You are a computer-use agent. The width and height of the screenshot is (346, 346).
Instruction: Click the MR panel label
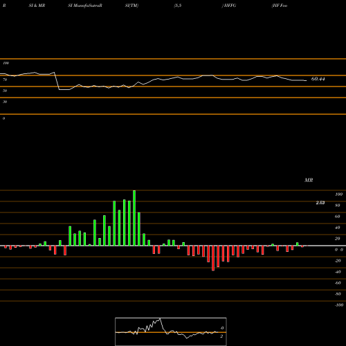point(309,180)
